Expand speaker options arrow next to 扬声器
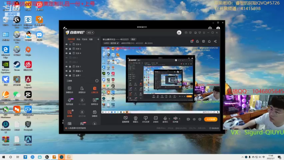 (180, 119)
